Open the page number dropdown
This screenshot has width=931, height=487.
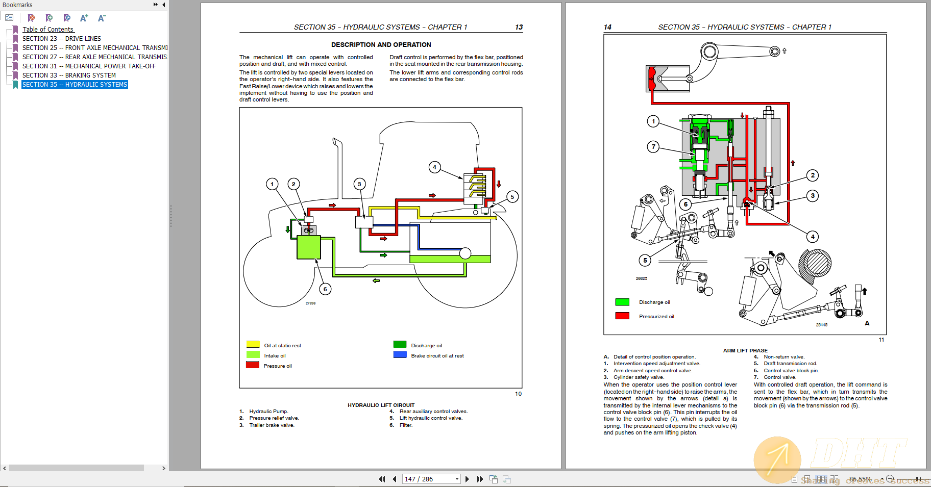coord(457,479)
